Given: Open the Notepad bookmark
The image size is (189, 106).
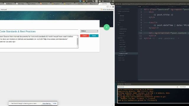Looking at the screenshot, I should [4, 9].
